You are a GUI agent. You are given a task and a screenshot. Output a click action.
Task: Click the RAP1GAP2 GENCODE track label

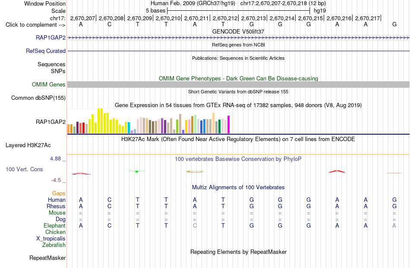click(x=51, y=37)
